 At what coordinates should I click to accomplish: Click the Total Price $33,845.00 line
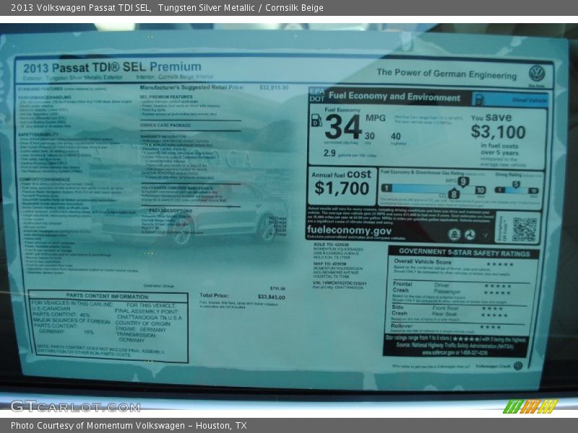pos(242,296)
